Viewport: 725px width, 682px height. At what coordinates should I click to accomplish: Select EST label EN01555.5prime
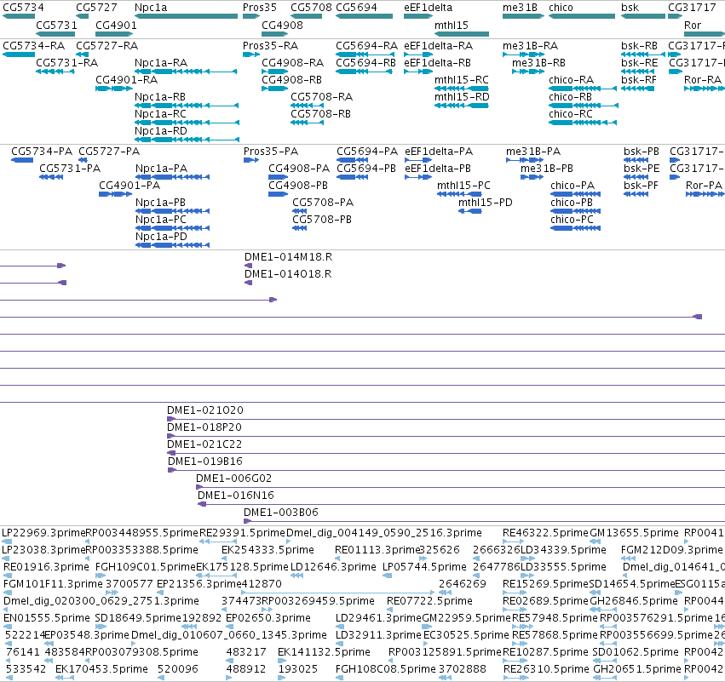(47, 618)
